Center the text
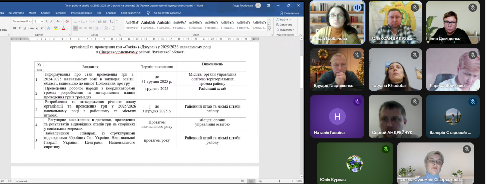 pyautogui.click(x=80, y=28)
